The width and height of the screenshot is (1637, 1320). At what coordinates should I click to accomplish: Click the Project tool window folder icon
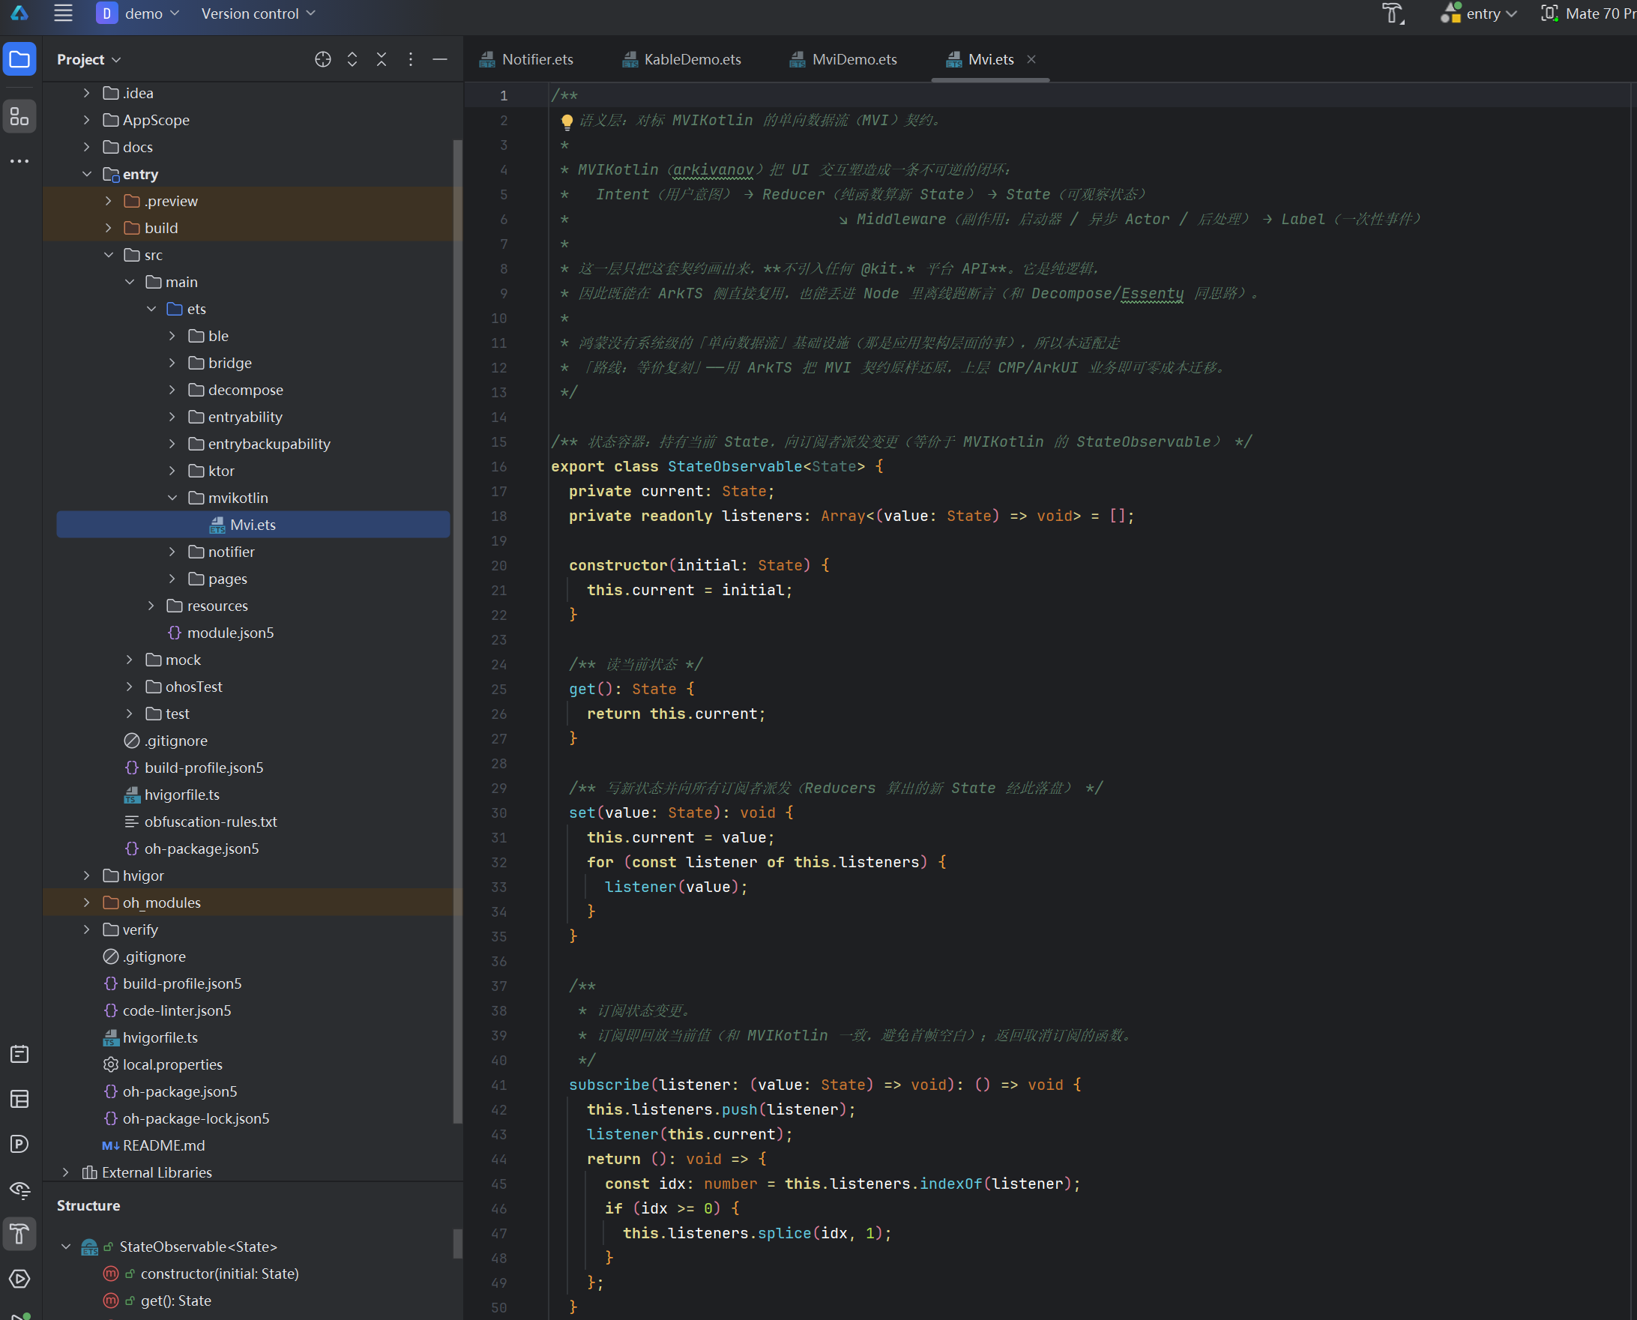pyautogui.click(x=19, y=59)
